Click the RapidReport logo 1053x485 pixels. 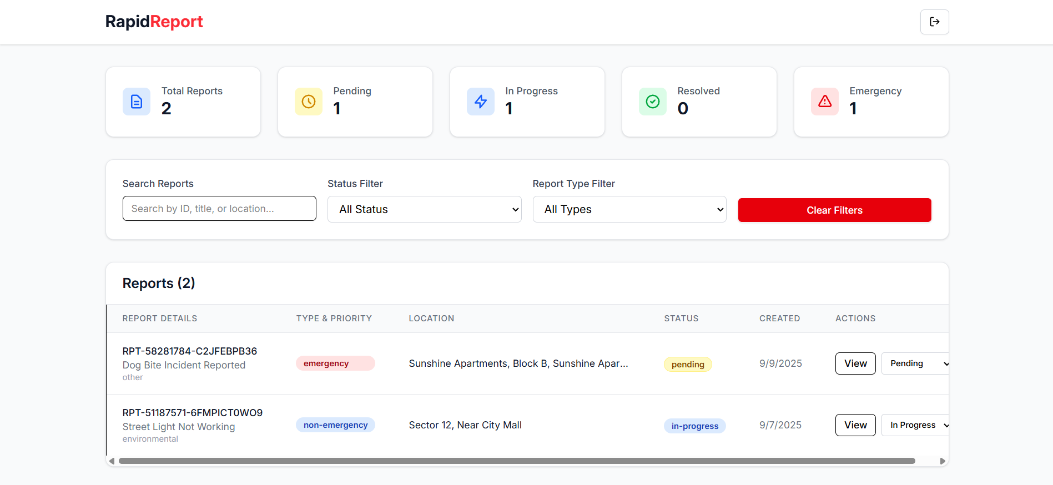[x=154, y=22]
